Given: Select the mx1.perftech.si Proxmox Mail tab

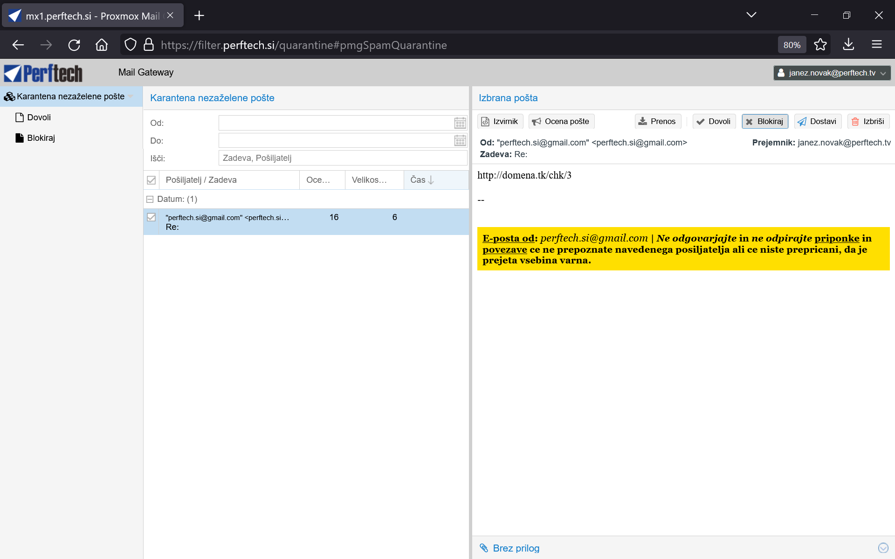Looking at the screenshot, I should point(92,15).
